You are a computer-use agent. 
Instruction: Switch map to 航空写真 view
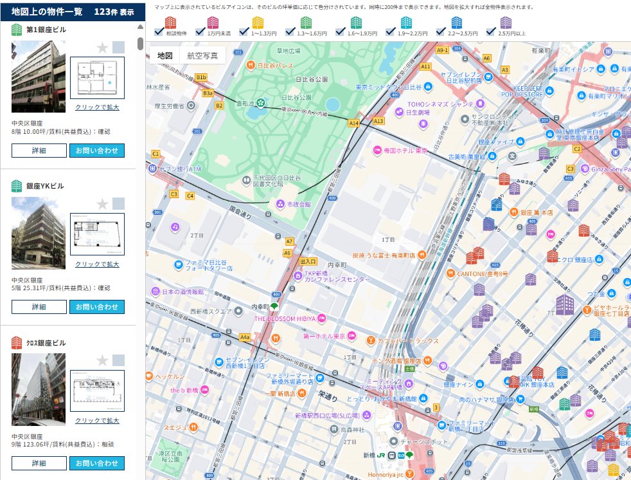tap(202, 55)
